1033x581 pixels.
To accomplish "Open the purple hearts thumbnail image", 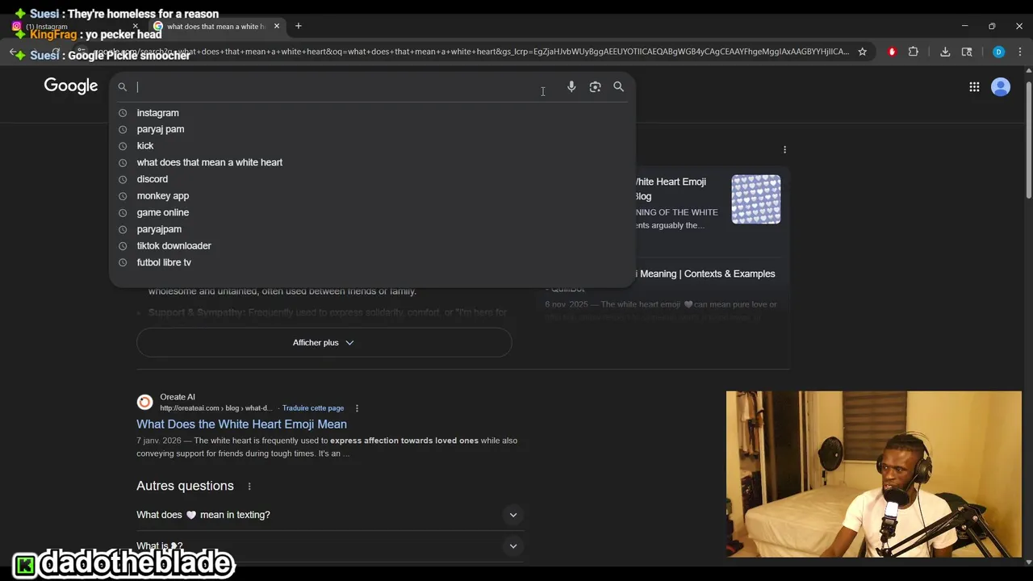I will point(756,199).
